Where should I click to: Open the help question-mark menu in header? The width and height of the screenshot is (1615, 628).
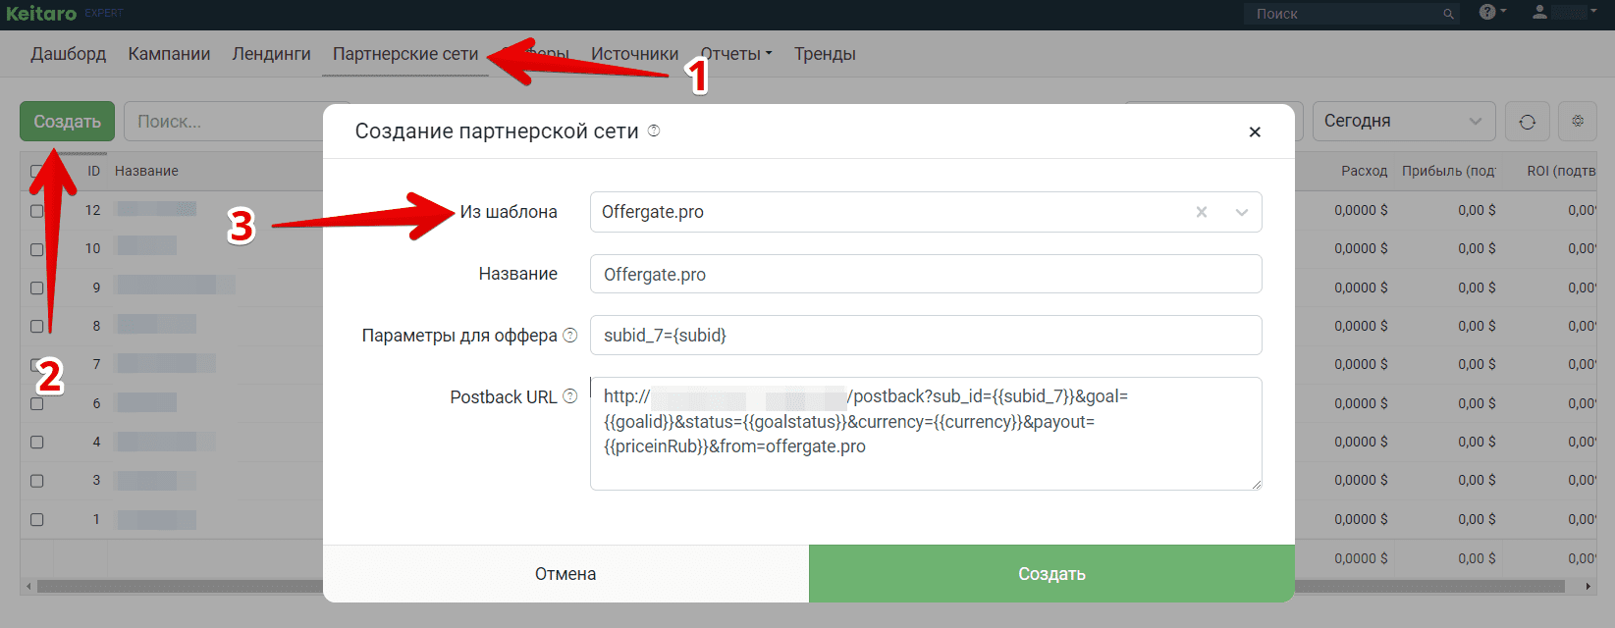click(x=1492, y=12)
